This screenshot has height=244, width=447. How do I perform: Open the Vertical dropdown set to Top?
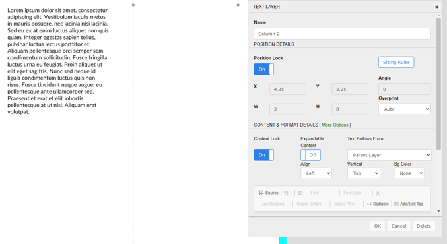[x=363, y=173]
